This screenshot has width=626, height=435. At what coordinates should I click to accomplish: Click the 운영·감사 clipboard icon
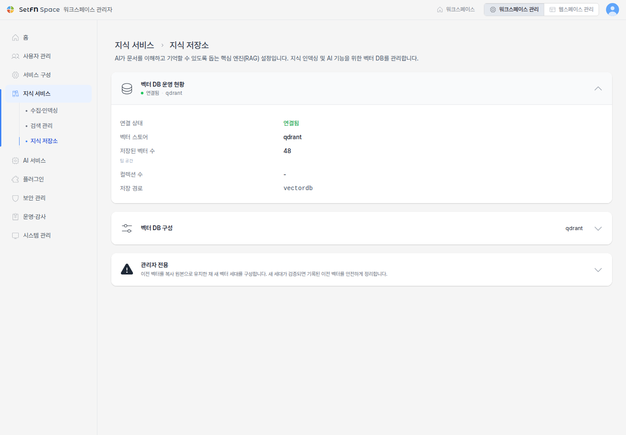tap(16, 217)
